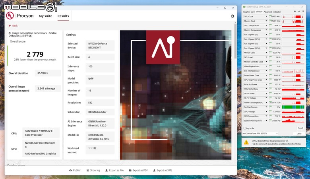
Task: Select the DDIMScheduler value field
Action: (x=100, y=112)
